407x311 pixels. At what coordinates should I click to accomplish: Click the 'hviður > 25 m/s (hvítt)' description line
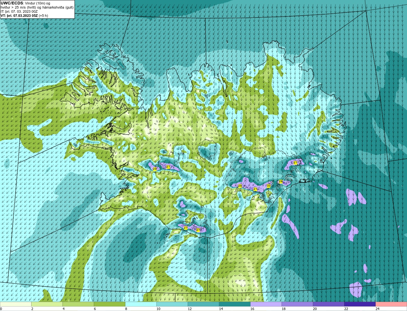point(37,7)
